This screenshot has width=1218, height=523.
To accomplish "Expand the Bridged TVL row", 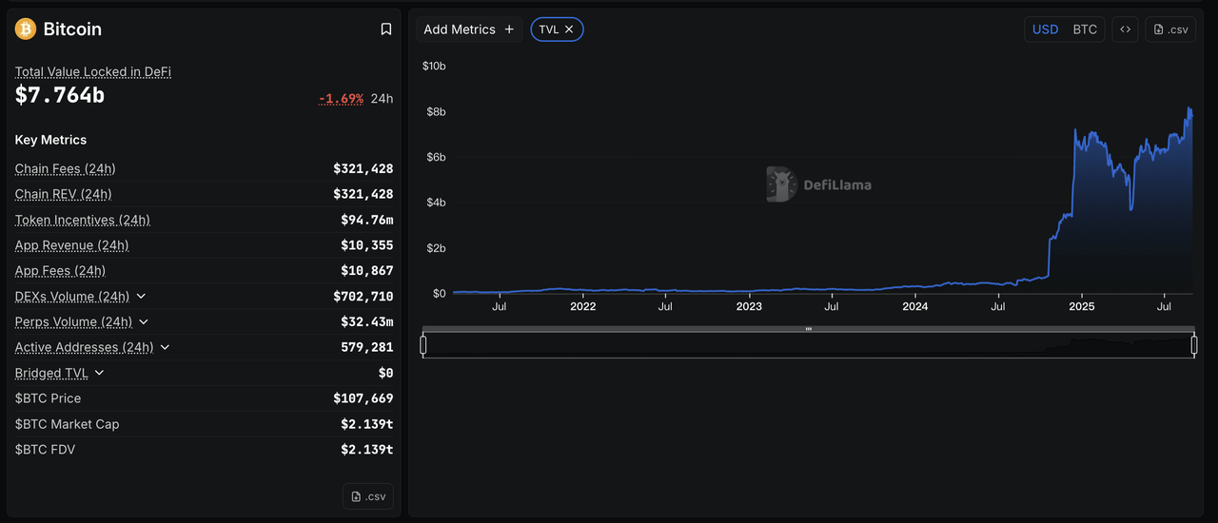I will pos(100,374).
